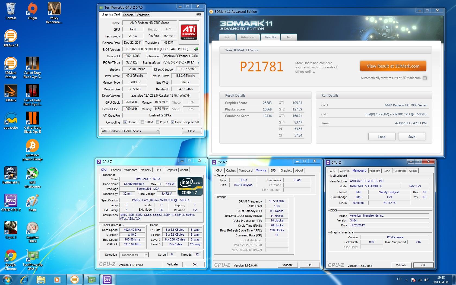Click the HU language indicator in the taskbar
Screen dimensions: 456x285
(399, 279)
